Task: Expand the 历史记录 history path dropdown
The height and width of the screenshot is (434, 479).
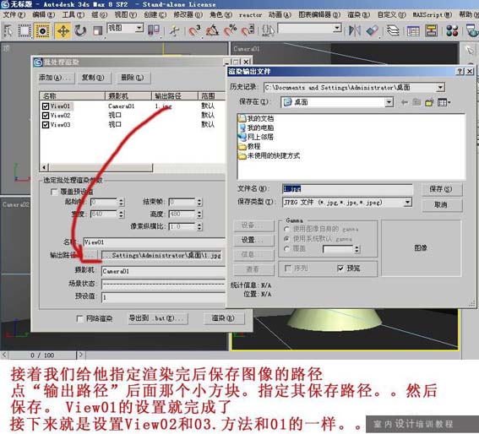Action: click(440, 88)
